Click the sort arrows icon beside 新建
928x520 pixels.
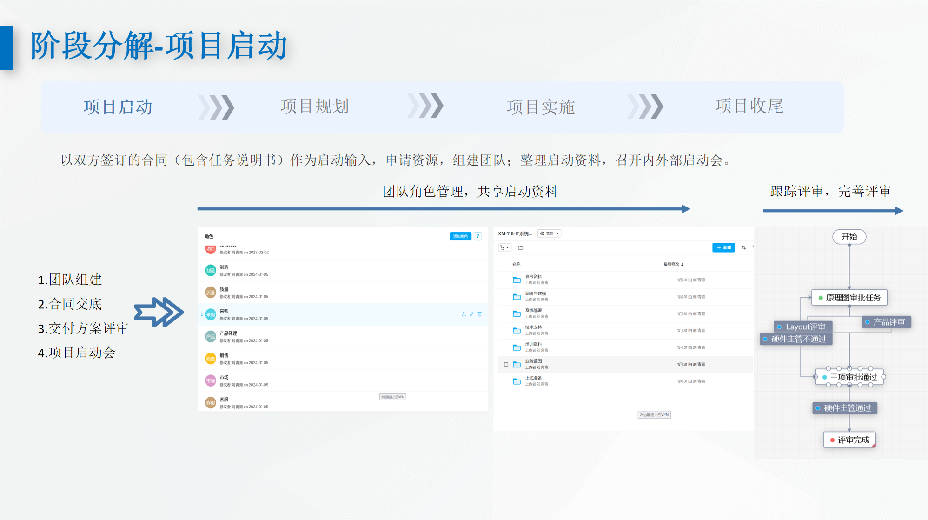coord(744,248)
